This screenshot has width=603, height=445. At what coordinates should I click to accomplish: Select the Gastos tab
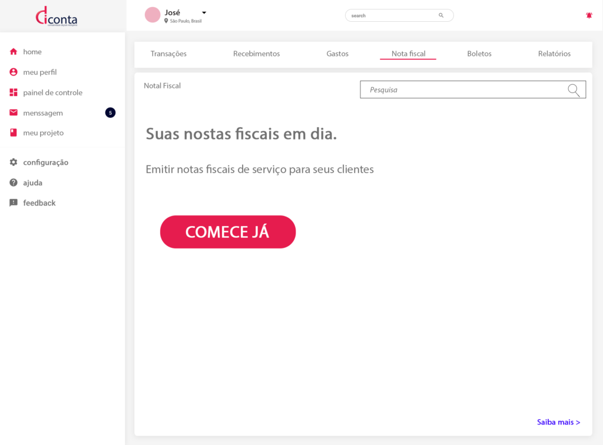337,54
